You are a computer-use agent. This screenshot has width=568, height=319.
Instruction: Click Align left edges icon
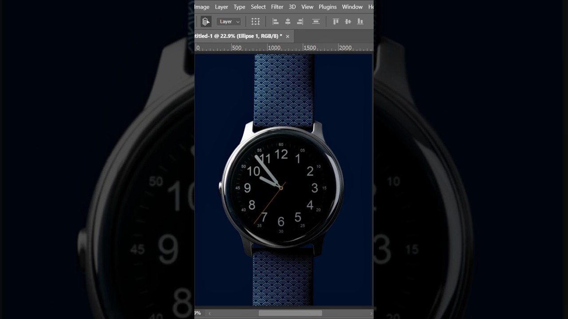tap(276, 21)
